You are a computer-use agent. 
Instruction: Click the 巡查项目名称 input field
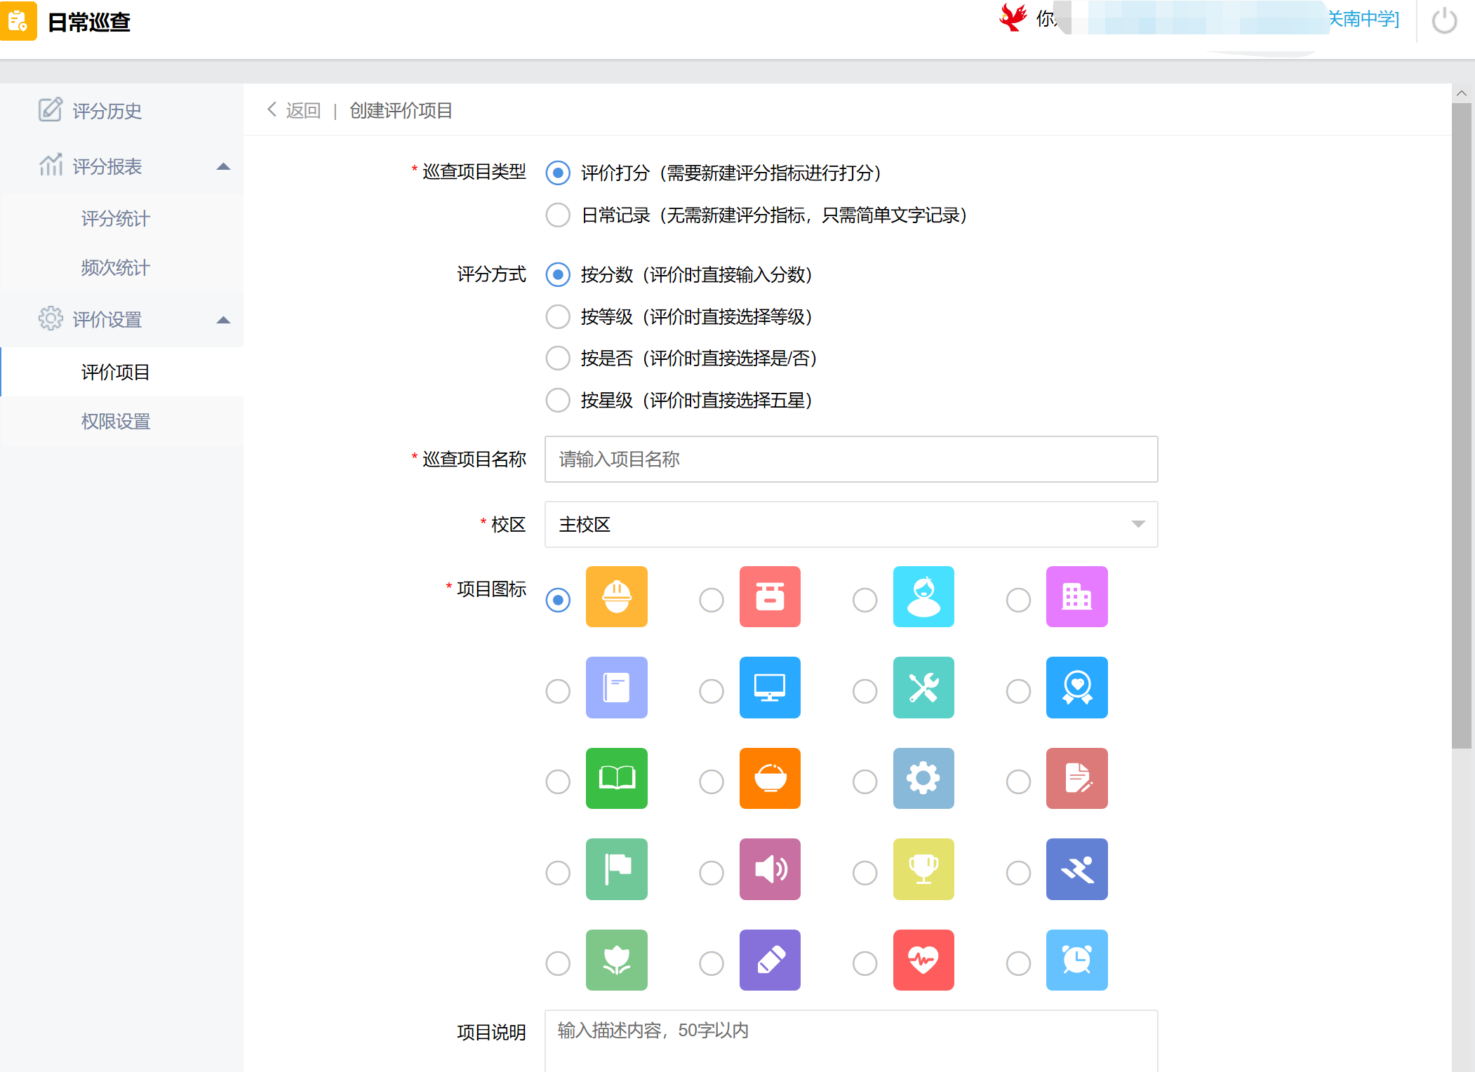pyautogui.click(x=850, y=459)
